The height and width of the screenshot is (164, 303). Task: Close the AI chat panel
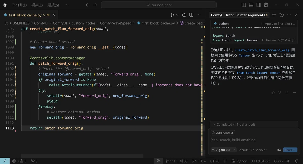point(296,15)
